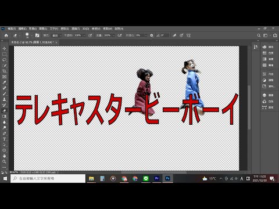Select the History Brush tool
Viewport: 279px width, 209px height.
4,105
